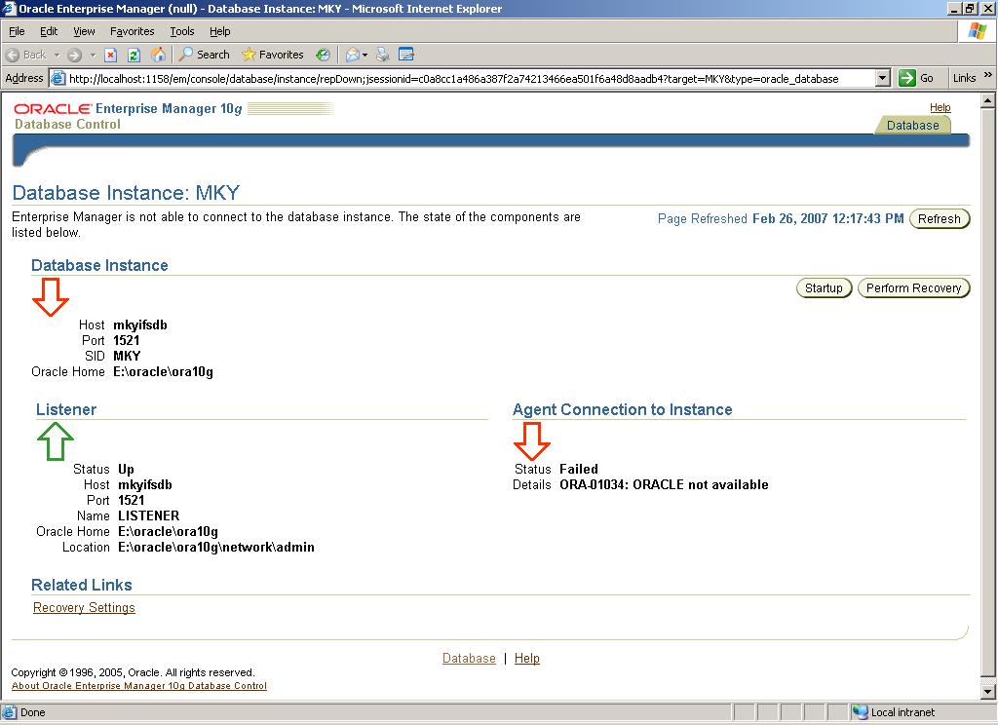Click the green Go arrow icon
998x725 pixels.
pos(907,78)
